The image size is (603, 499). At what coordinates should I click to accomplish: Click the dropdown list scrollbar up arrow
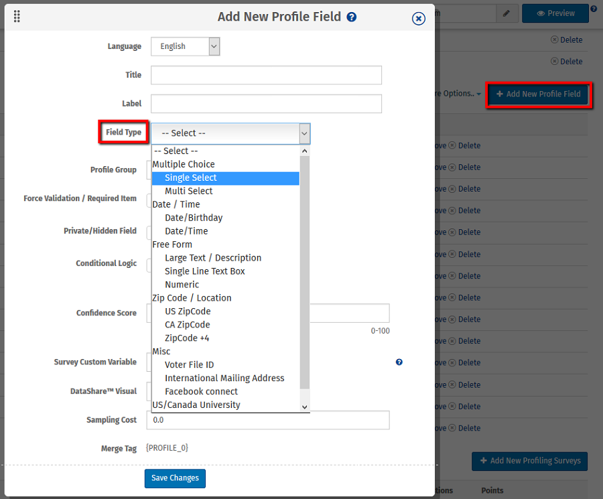[x=305, y=151]
